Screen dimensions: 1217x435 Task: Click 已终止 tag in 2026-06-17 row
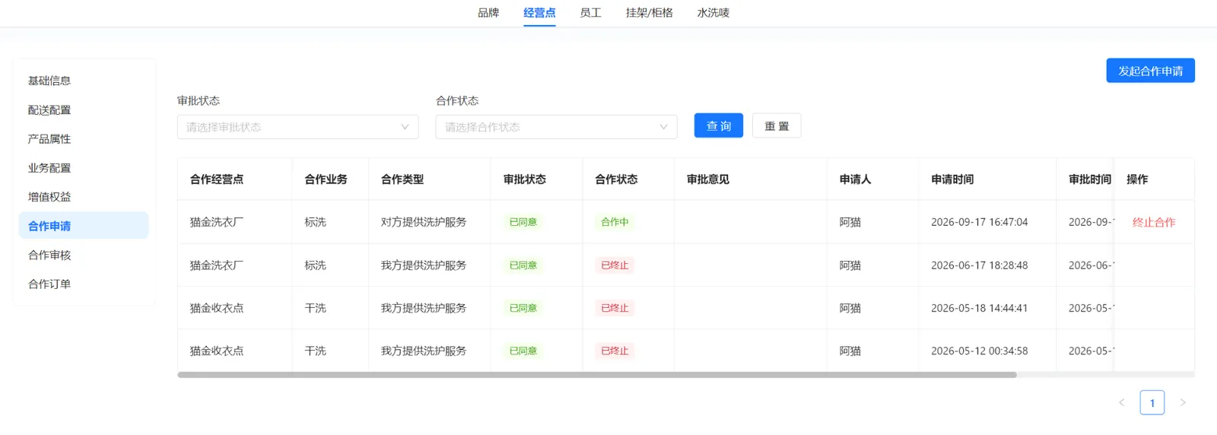615,265
